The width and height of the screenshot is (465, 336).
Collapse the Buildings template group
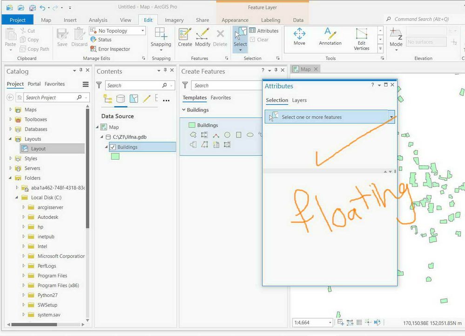tap(183, 110)
